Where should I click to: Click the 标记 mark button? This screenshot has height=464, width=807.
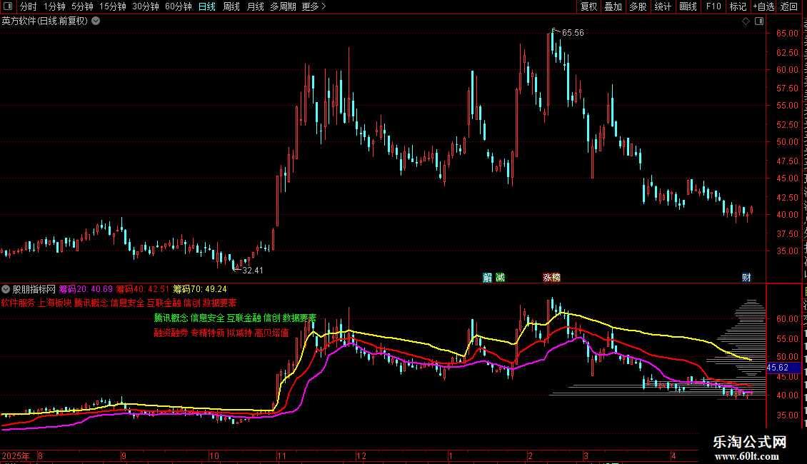click(x=738, y=6)
